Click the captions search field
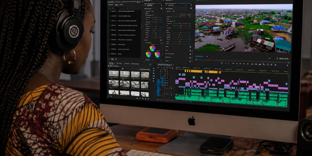The width and height of the screenshot is (312, 156). coord(115,8)
